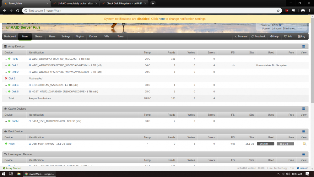The width and height of the screenshot is (314, 177).
Task: Click the drive icon beside WDC_WD80EFAX Parity
Action: (x=30, y=59)
